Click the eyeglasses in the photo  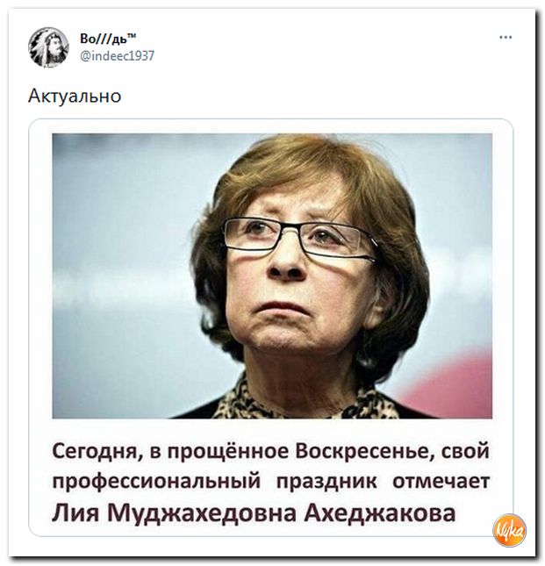(299, 239)
